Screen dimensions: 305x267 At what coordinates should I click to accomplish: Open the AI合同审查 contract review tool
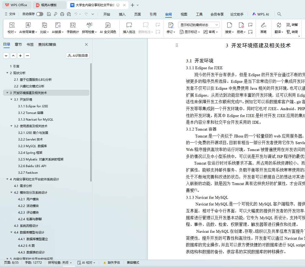click(28, 25)
